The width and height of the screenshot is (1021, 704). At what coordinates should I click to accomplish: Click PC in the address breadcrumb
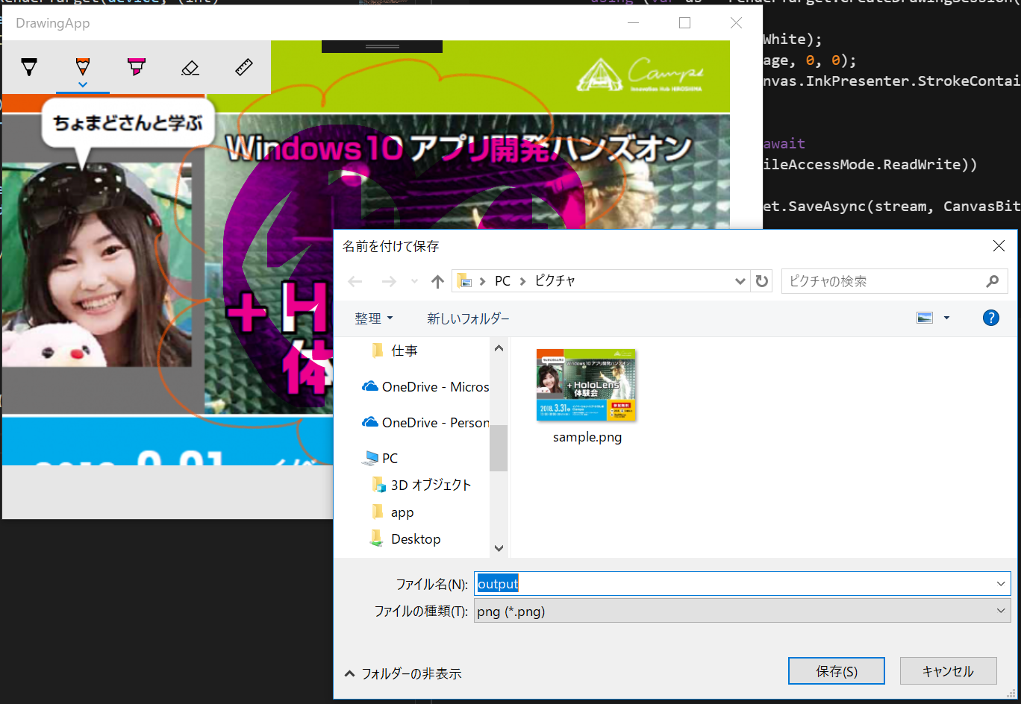click(502, 281)
